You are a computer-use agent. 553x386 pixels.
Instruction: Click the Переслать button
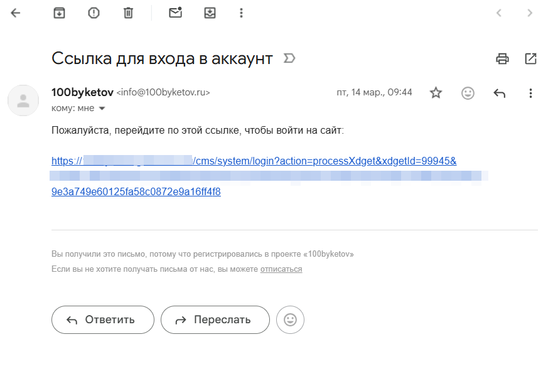tap(215, 319)
